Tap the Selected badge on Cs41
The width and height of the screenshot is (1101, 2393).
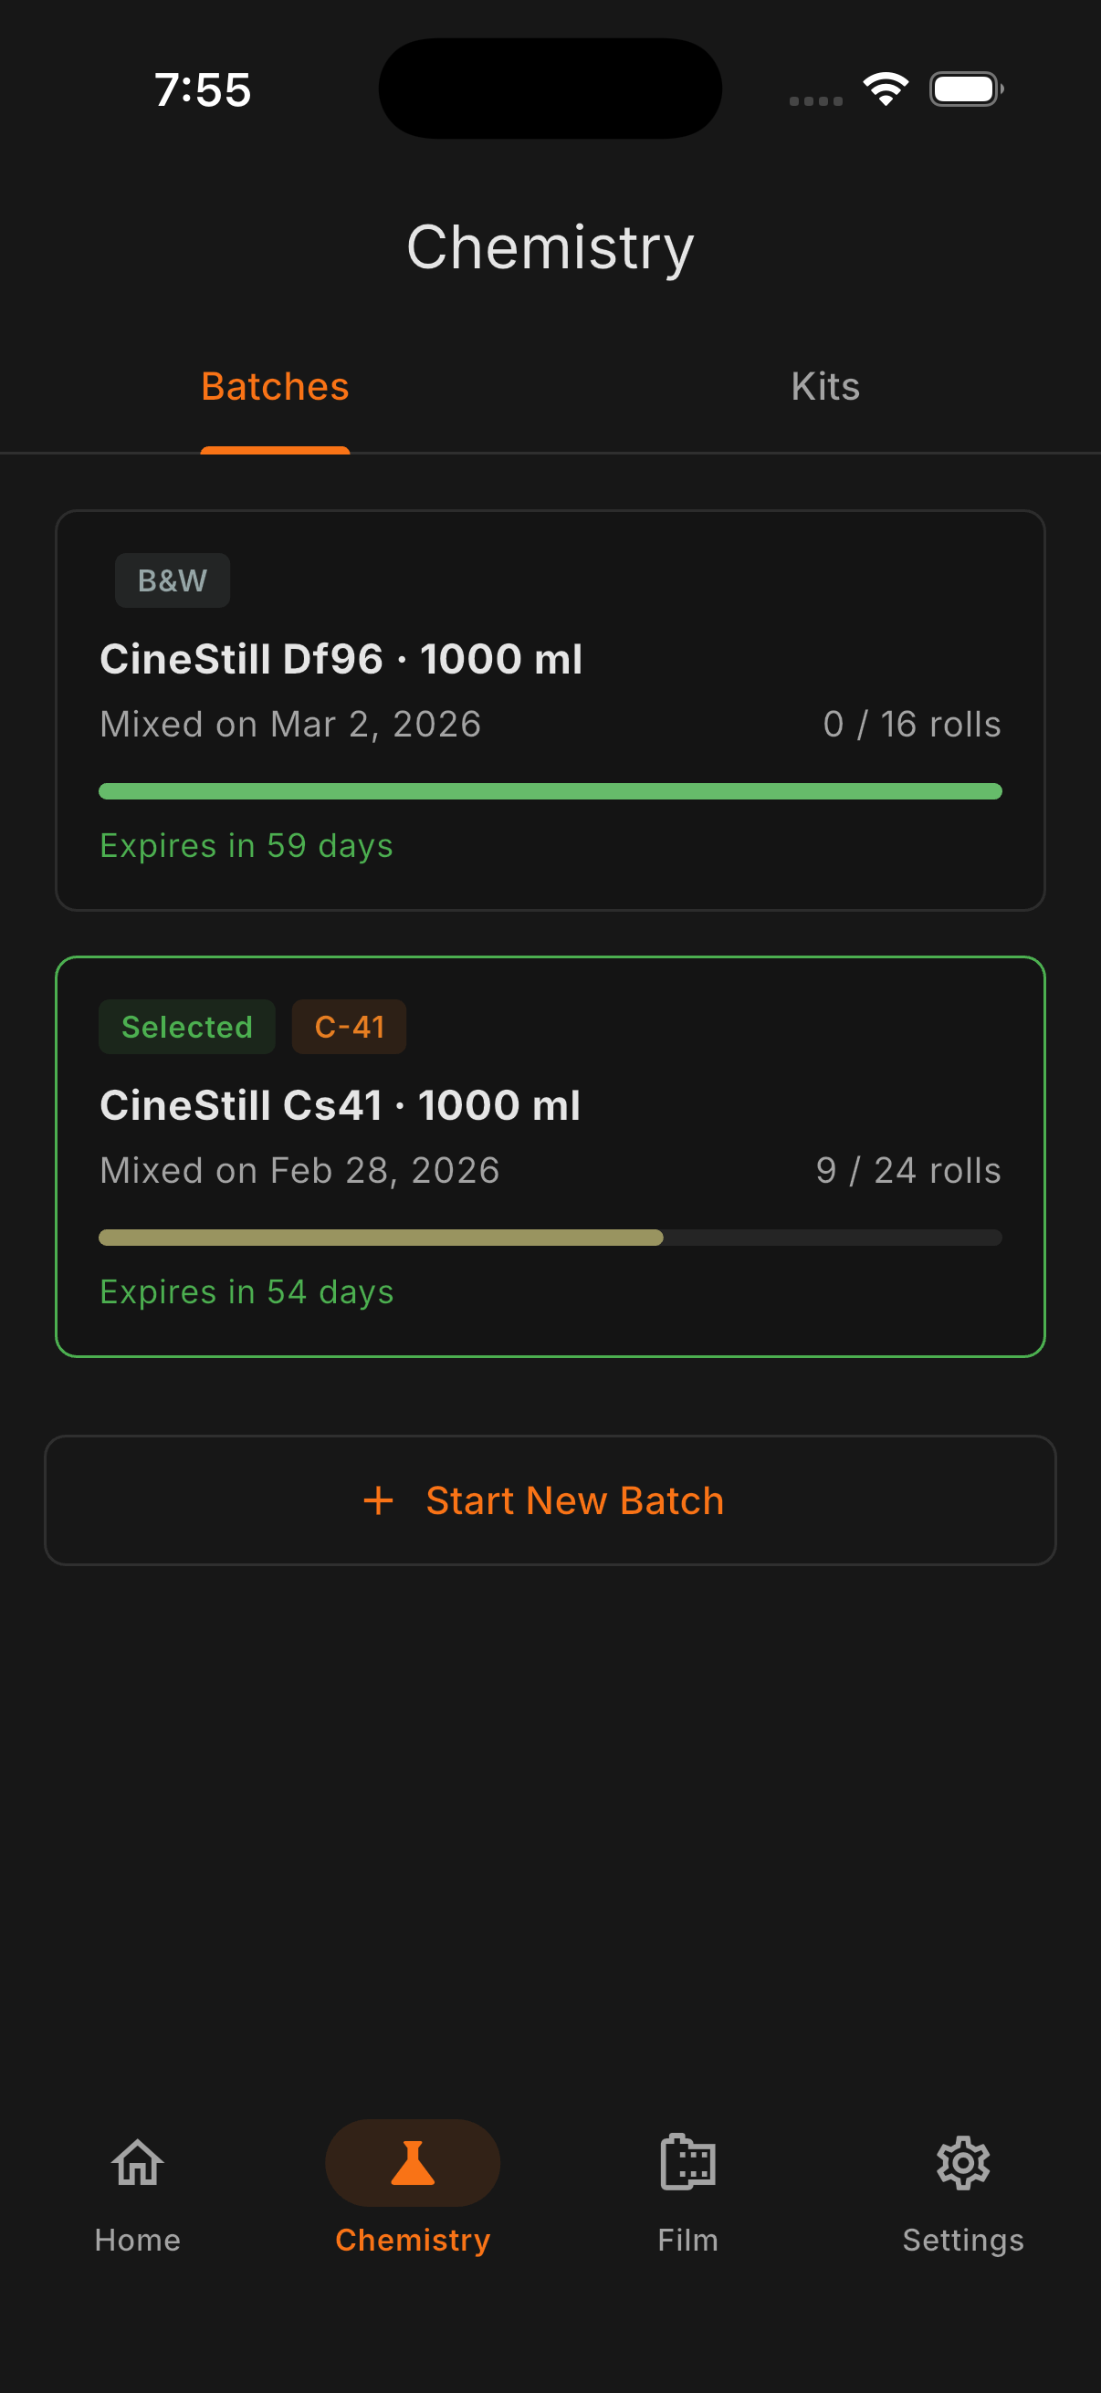coord(187,1027)
